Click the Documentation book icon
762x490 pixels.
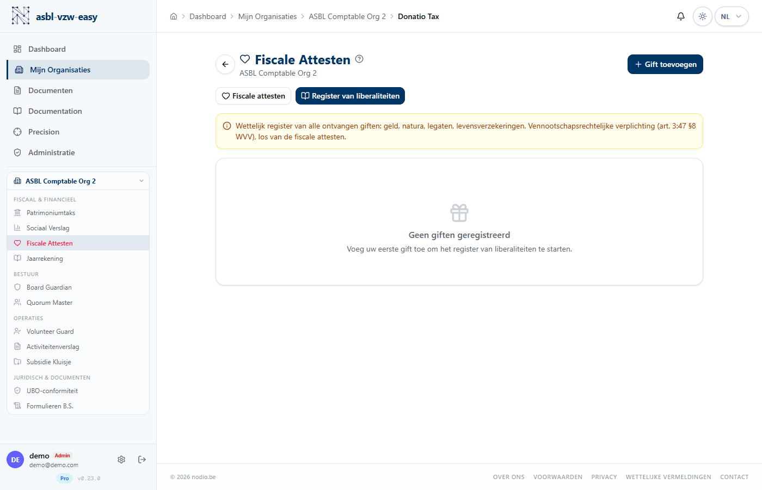17,111
